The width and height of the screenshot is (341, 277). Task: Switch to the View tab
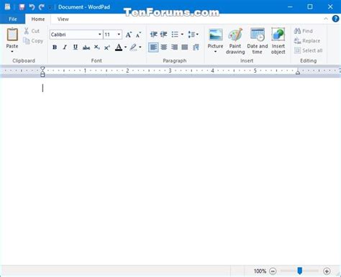(x=63, y=19)
